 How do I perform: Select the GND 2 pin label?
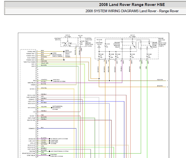coord(33,66)
